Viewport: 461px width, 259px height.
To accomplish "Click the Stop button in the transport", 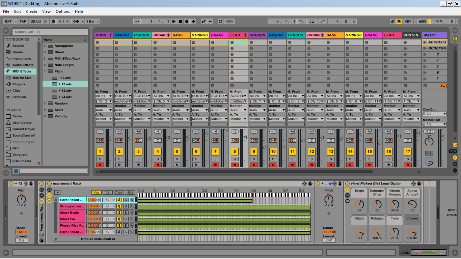I will coord(180,21).
